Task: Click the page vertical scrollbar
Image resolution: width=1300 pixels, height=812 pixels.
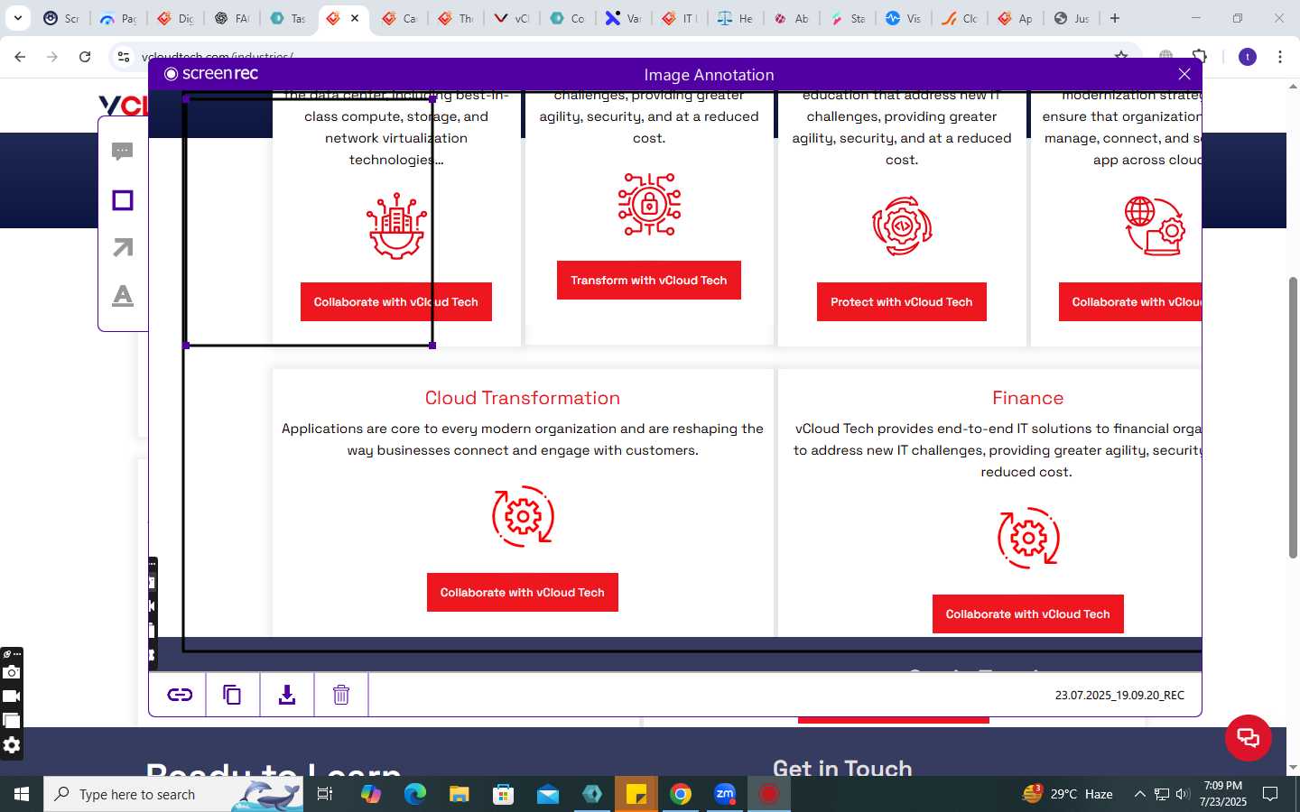Action: pyautogui.click(x=1293, y=418)
